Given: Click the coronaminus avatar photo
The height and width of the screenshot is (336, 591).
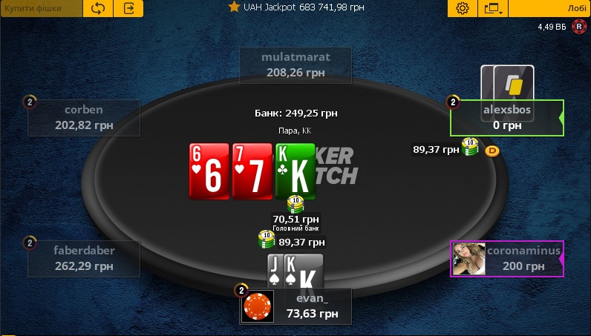Looking at the screenshot, I should 468,258.
